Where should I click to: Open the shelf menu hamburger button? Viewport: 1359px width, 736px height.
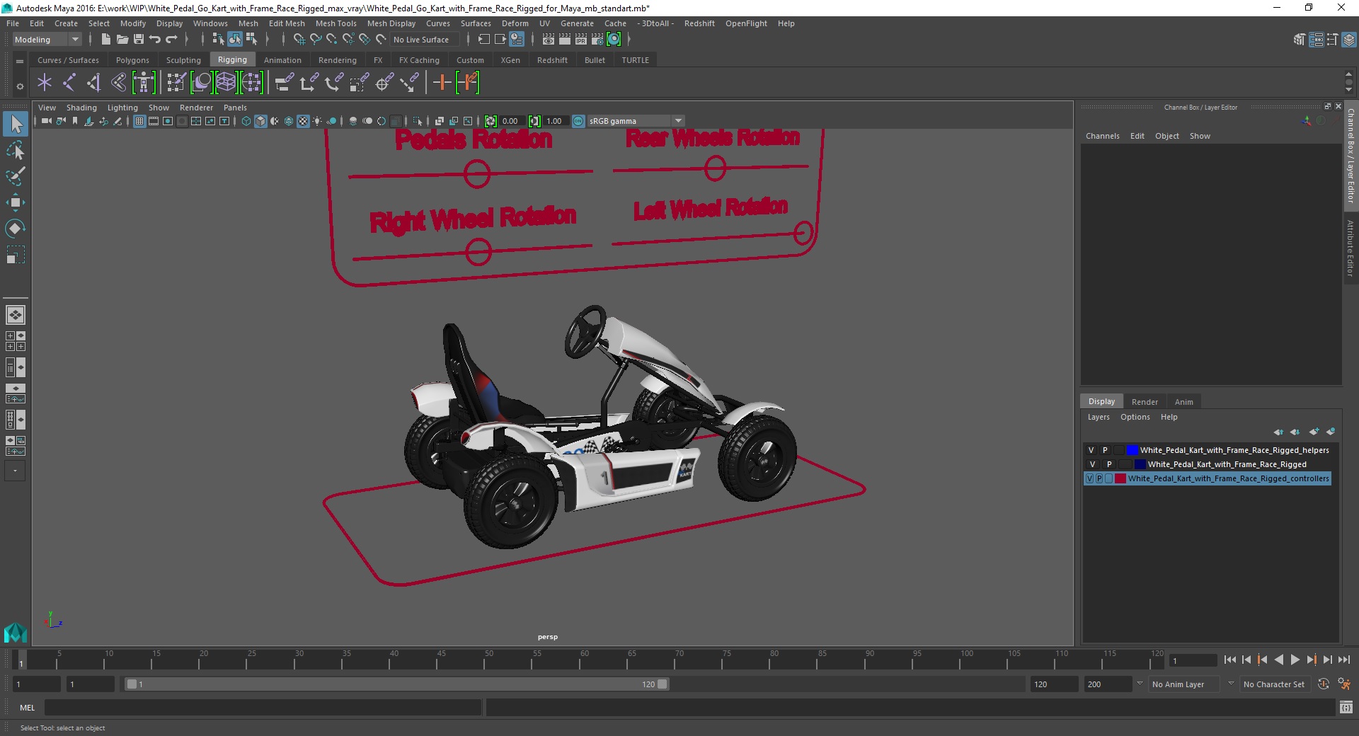click(x=20, y=62)
